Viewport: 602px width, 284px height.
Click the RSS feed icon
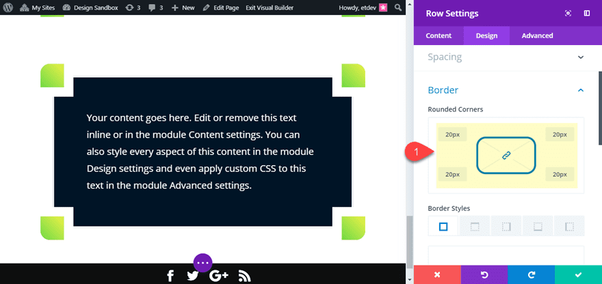pos(245,276)
